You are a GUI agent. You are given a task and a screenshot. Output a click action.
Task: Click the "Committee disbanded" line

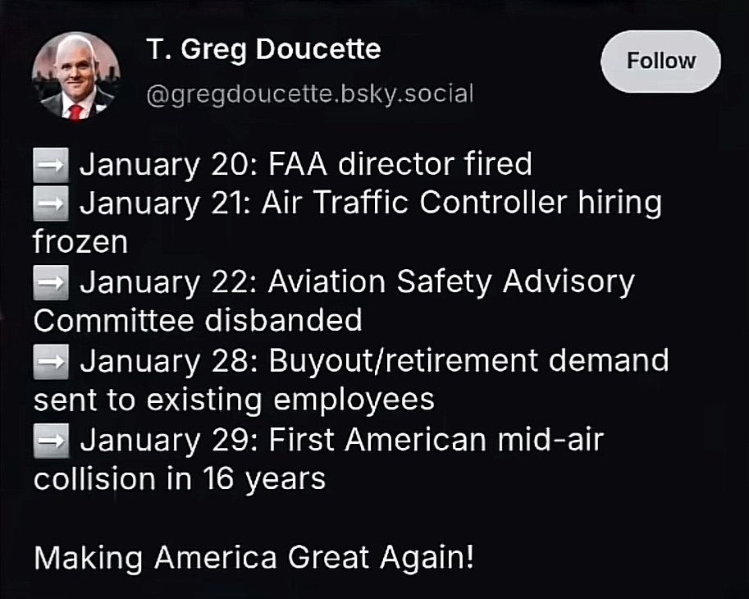(198, 320)
